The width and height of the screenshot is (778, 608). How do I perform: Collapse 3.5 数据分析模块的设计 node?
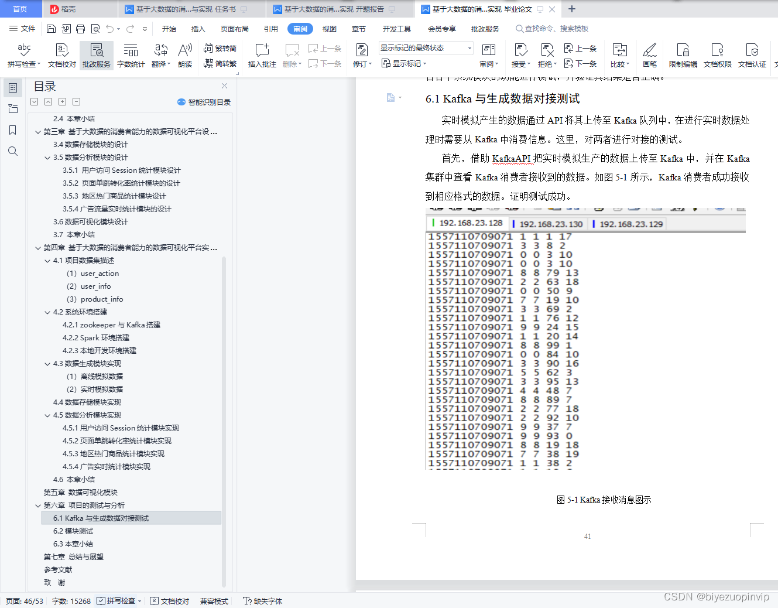(x=47, y=158)
